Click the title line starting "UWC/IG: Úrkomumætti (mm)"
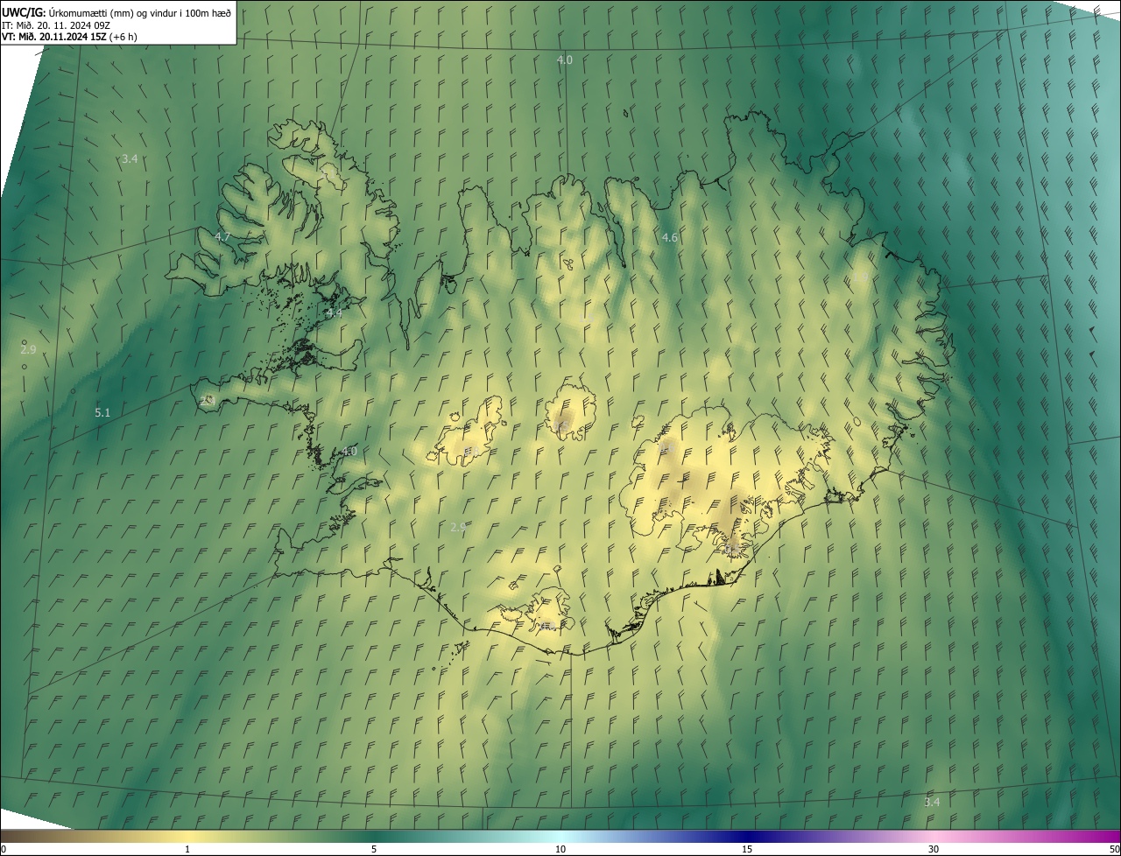The width and height of the screenshot is (1121, 856). point(116,12)
